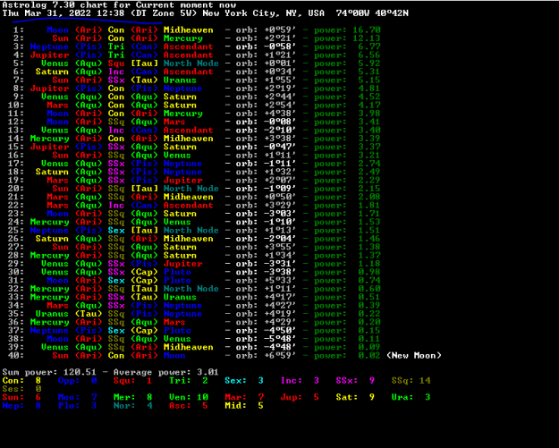Select power value 1.38 in row 27

click(x=369, y=247)
